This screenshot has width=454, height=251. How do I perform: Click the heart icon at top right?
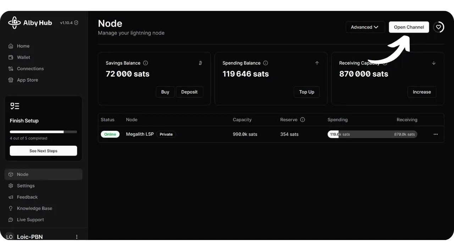[x=438, y=27]
